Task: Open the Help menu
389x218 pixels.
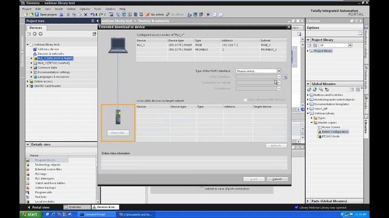Action: pos(123,9)
